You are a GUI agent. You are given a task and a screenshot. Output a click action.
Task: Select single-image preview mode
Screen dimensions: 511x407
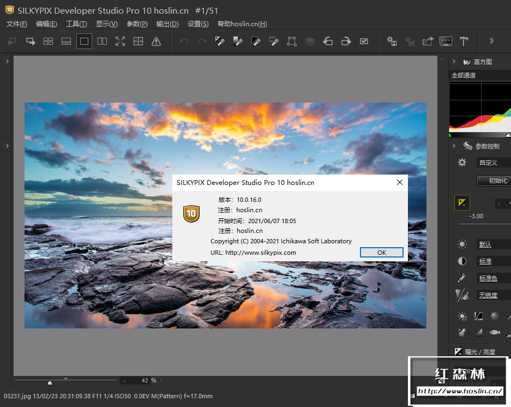(x=84, y=41)
